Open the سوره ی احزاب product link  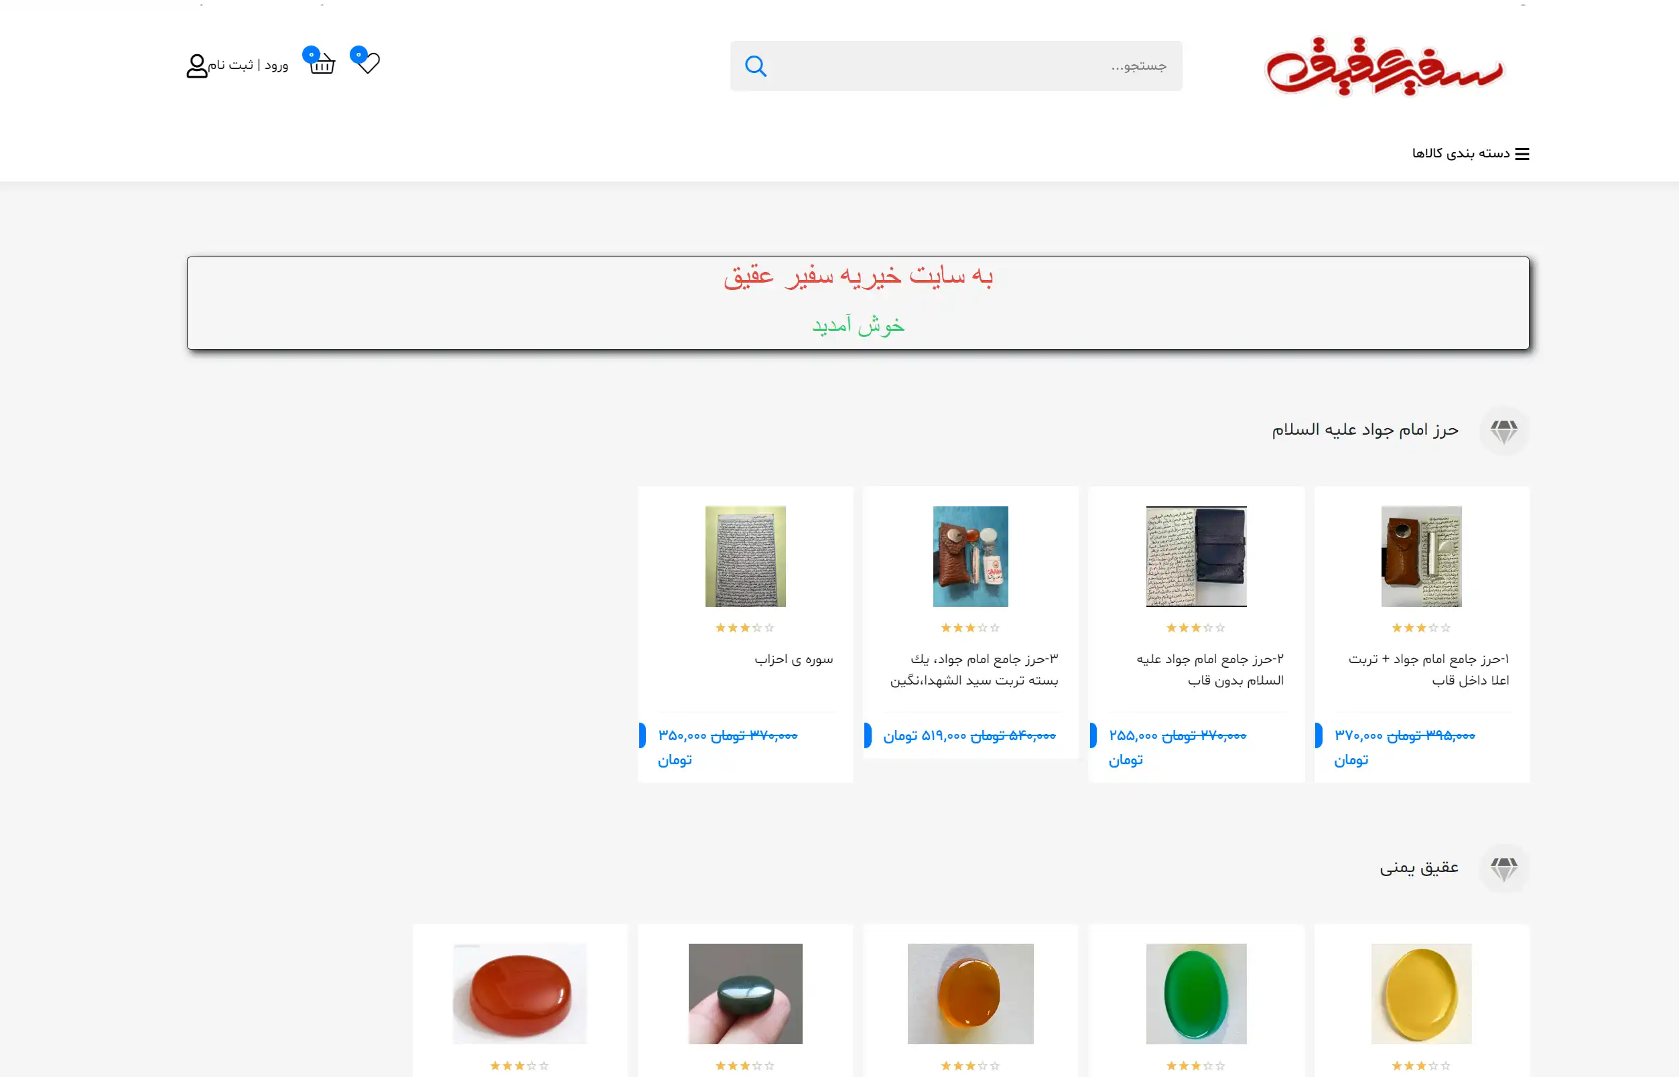click(793, 659)
